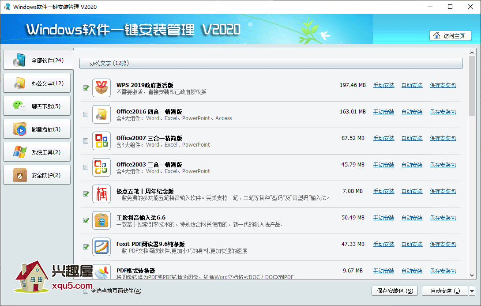
Task: Click 自动安装 link for Office2016
Action: (412, 112)
